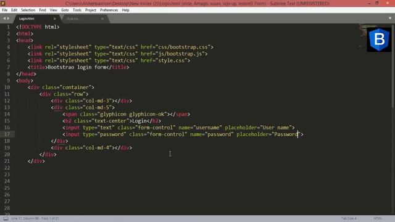The height and width of the screenshot is (222, 395).
Task: Click "row" class value on line 11
Action: [78, 94]
